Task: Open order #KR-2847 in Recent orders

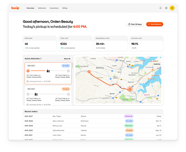Action: (x=93, y=116)
